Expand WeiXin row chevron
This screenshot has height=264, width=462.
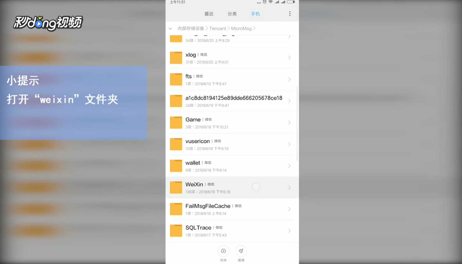point(289,188)
